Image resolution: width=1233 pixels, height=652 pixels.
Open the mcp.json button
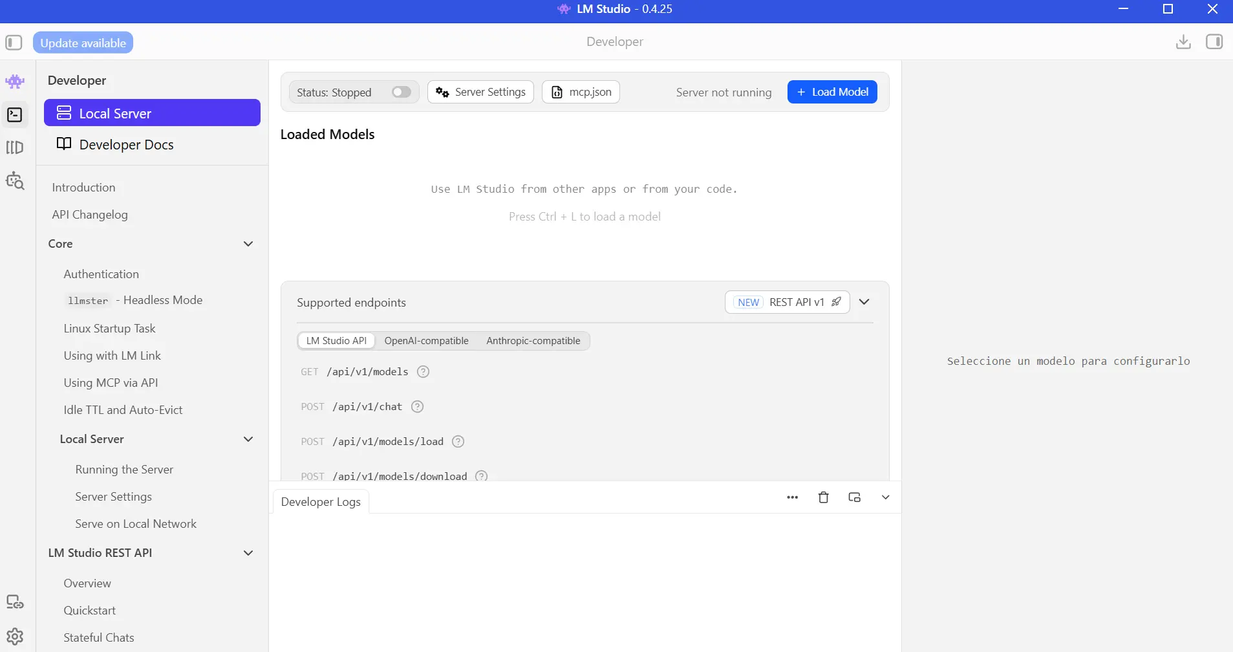(581, 92)
